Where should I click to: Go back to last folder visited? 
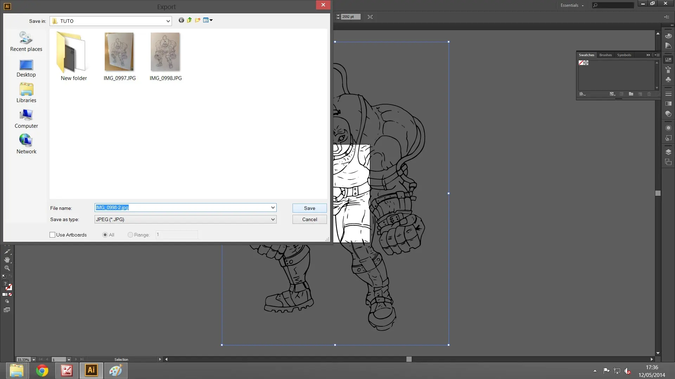click(181, 20)
